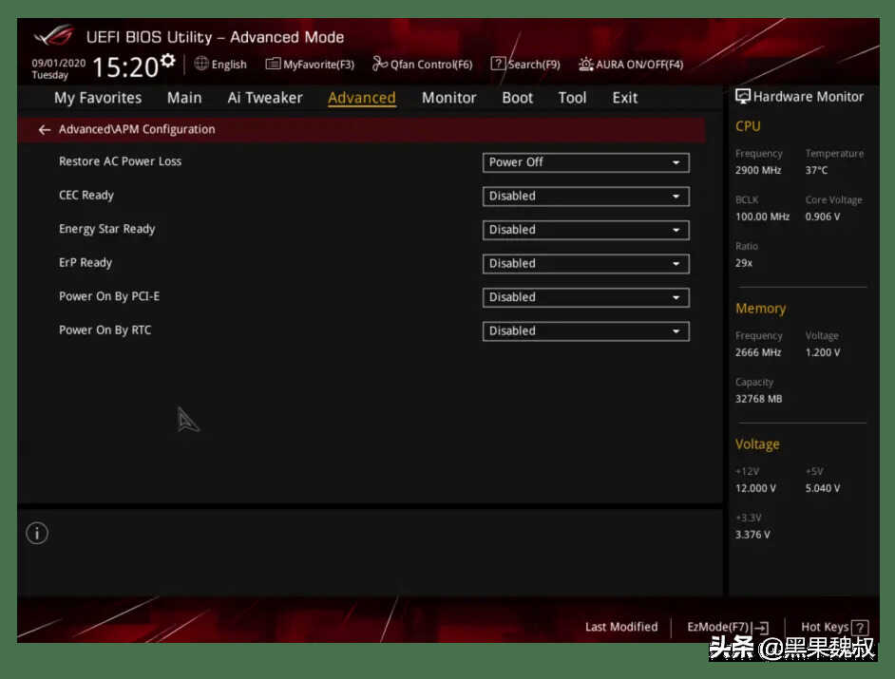Open Power On By RTC dropdown

[585, 330]
